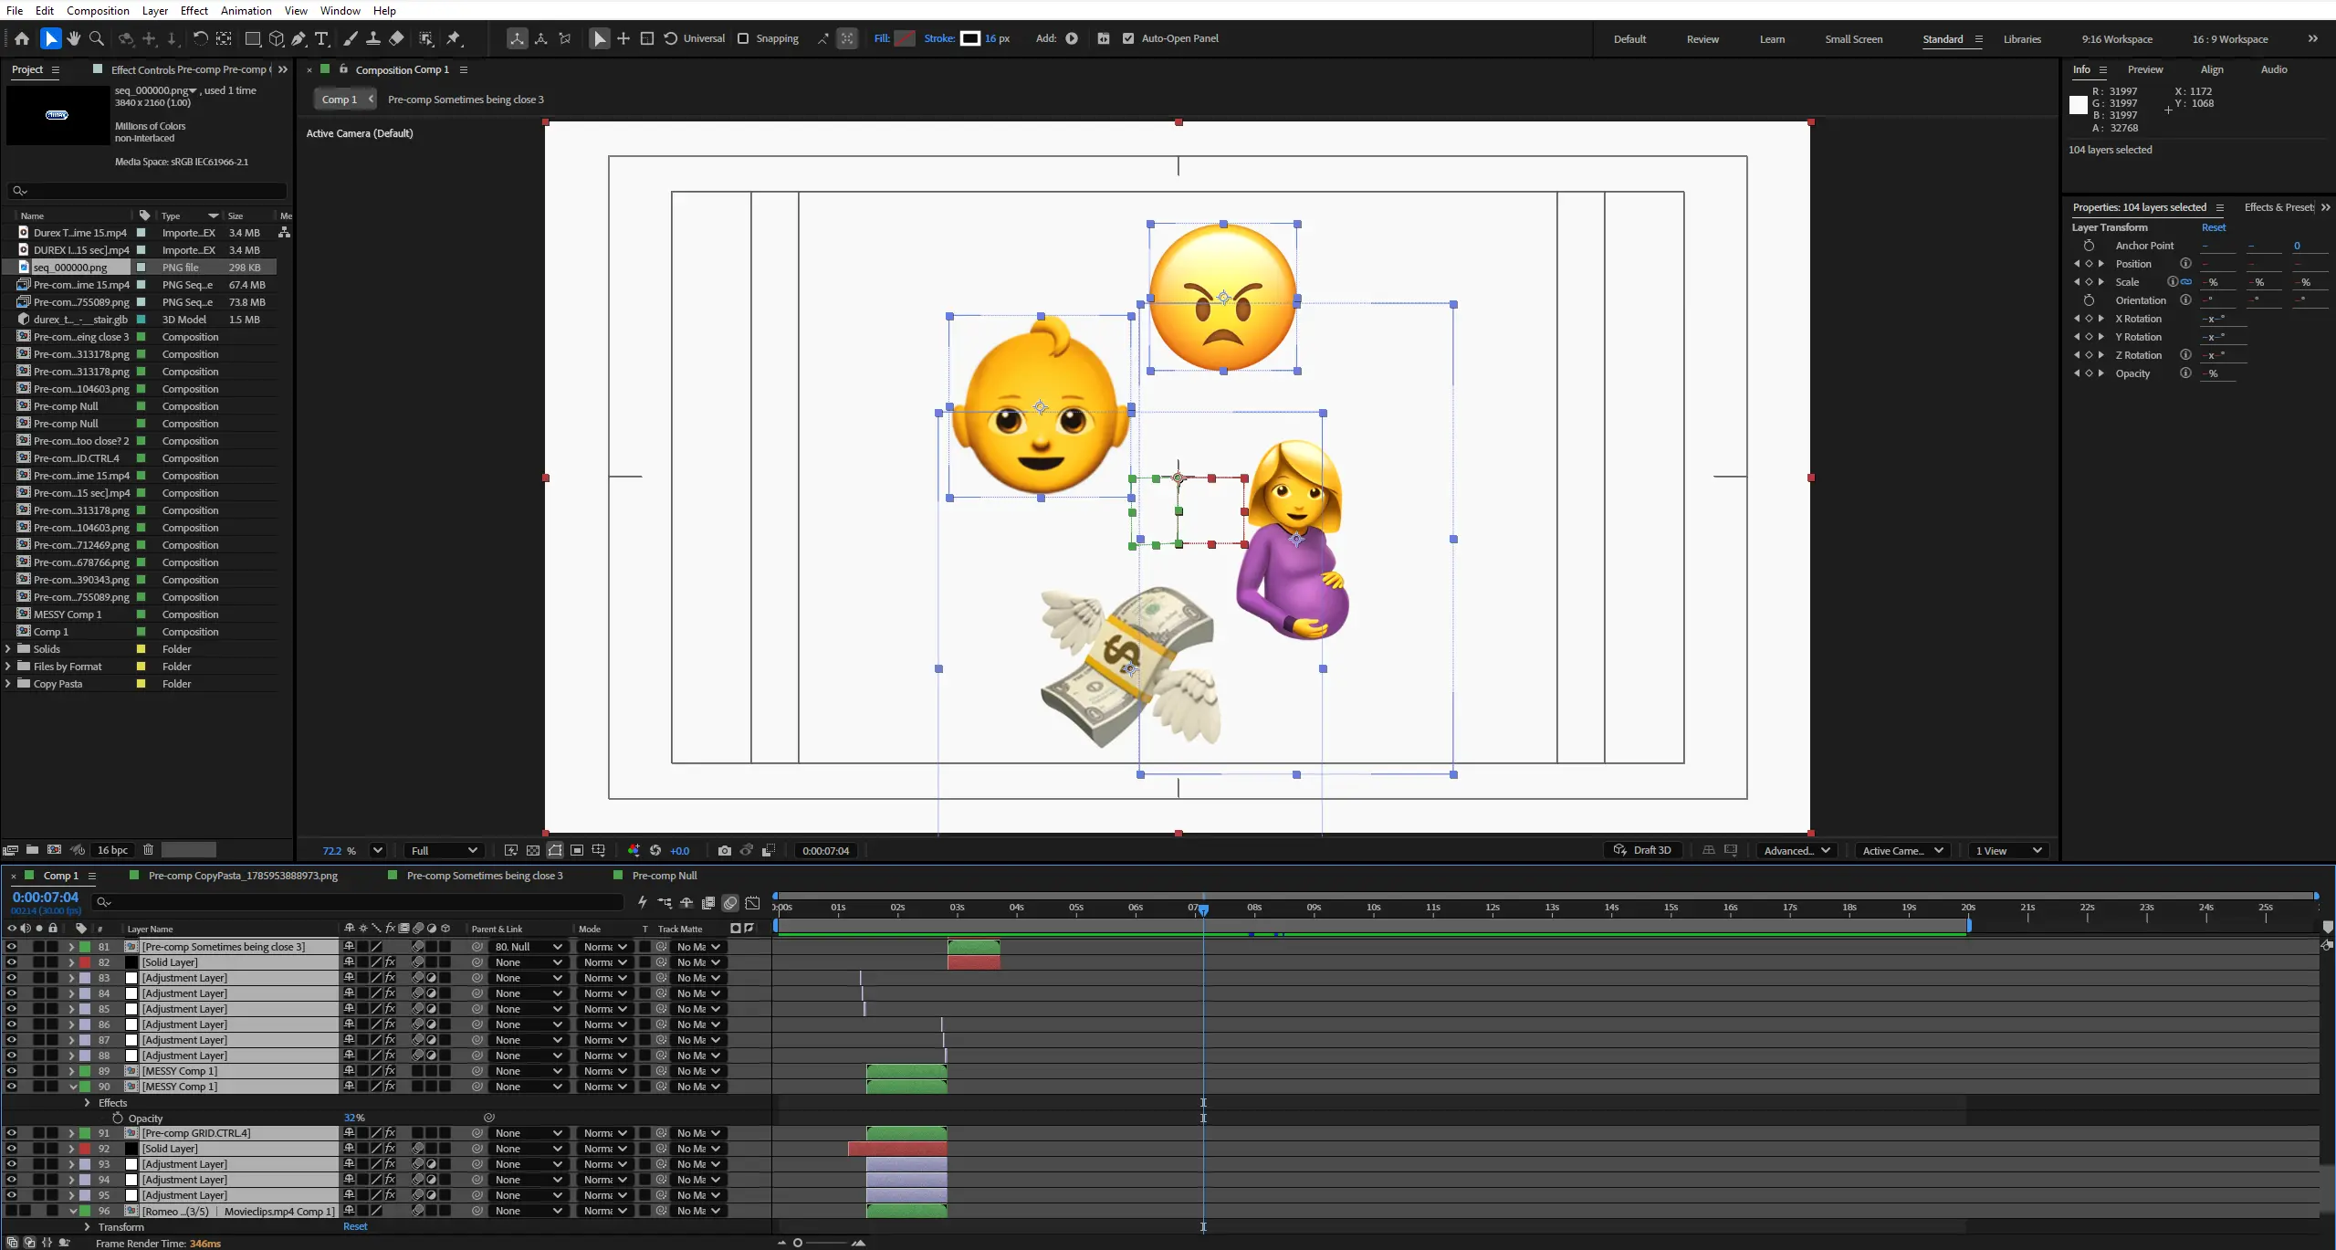Click the Home icon in the toolbar
Viewport: 2336px width, 1250px height.
click(x=22, y=38)
